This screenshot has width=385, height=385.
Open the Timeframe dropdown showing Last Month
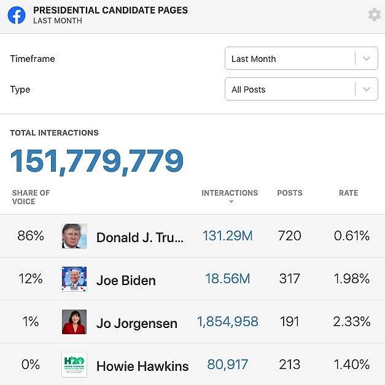pyautogui.click(x=301, y=59)
